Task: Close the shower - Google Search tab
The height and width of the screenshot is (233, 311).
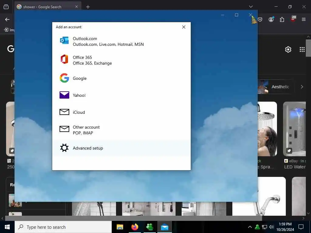Action: [x=77, y=7]
